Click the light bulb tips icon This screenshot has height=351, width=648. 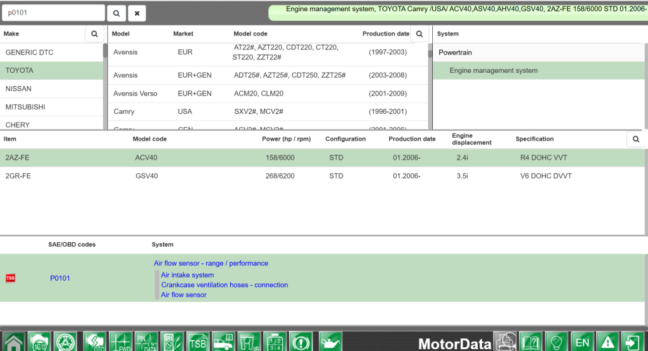557,342
